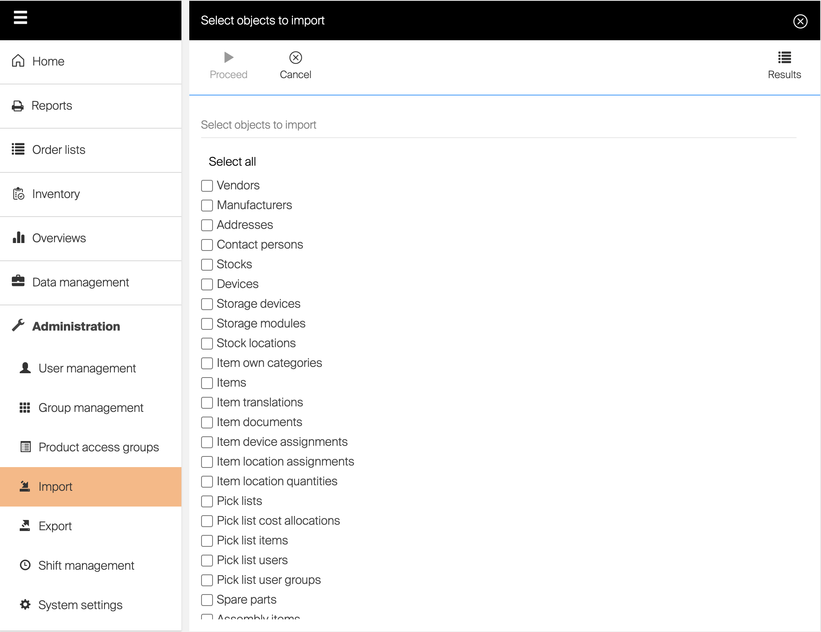Expand the Data management section
Screen dimensions: 821x632
click(80, 282)
